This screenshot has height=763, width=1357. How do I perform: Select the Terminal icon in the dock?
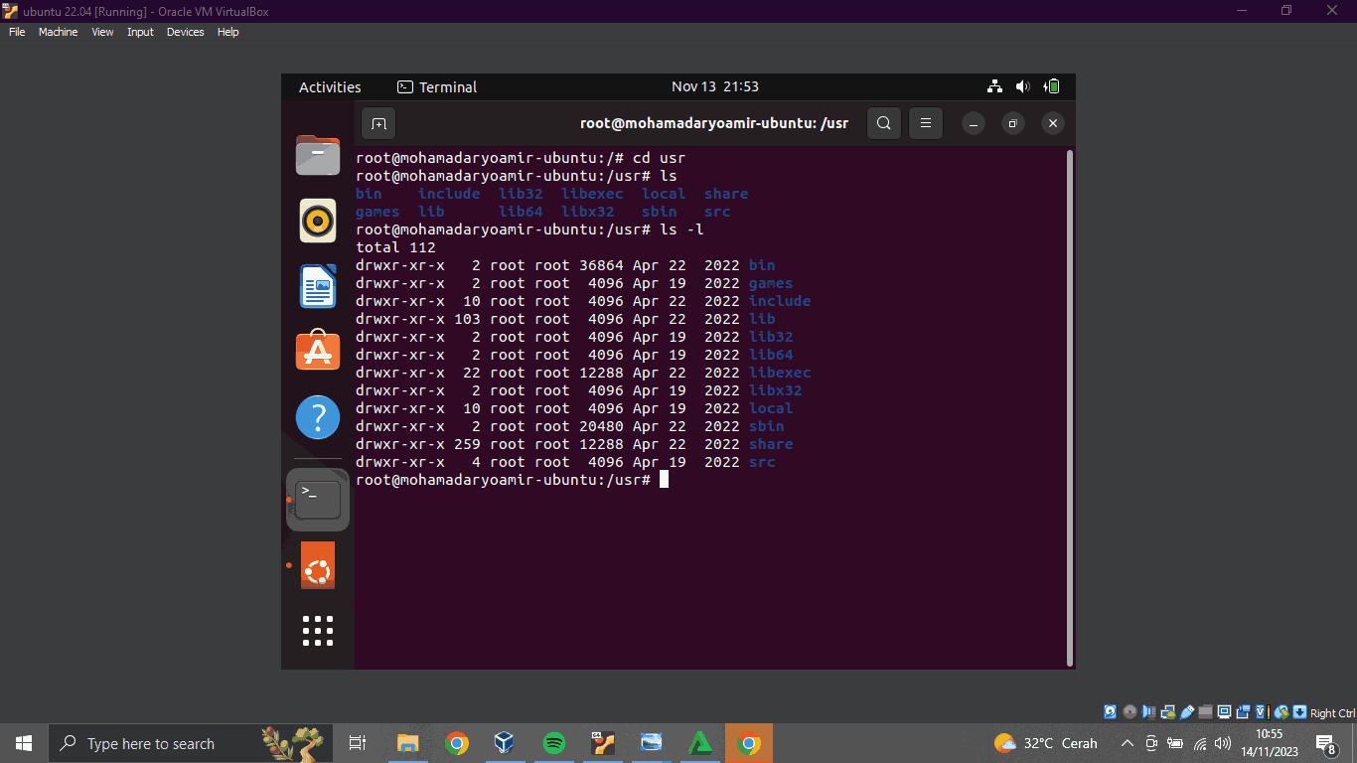point(318,500)
